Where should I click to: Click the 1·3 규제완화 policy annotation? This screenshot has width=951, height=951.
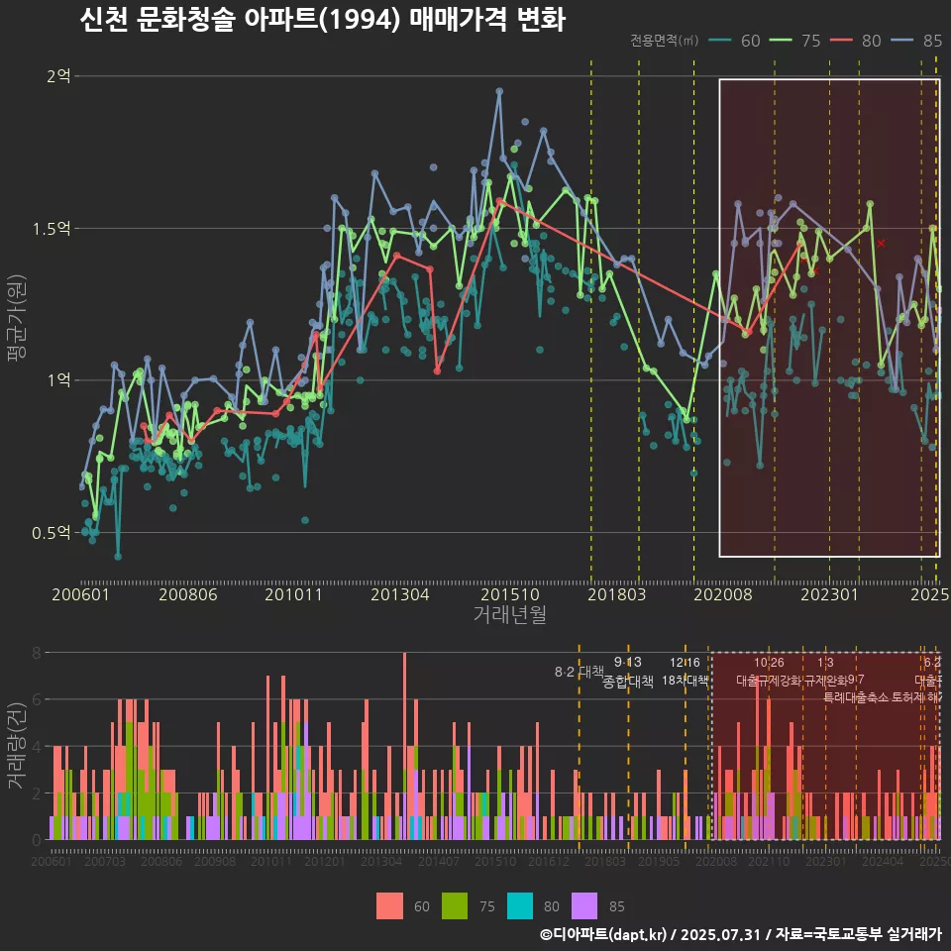825,672
